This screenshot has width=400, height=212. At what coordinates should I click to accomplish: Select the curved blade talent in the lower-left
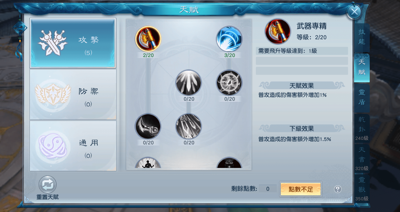(148, 126)
